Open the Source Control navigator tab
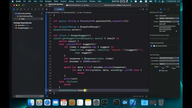The height and width of the screenshot is (108, 192). pos(17,9)
